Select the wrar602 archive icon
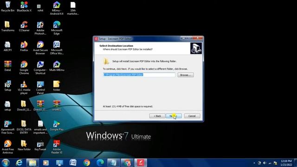Viewport: 297px width, 167px height. coord(57,106)
